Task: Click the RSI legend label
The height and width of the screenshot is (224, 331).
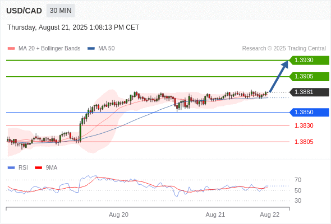Action: (23, 168)
